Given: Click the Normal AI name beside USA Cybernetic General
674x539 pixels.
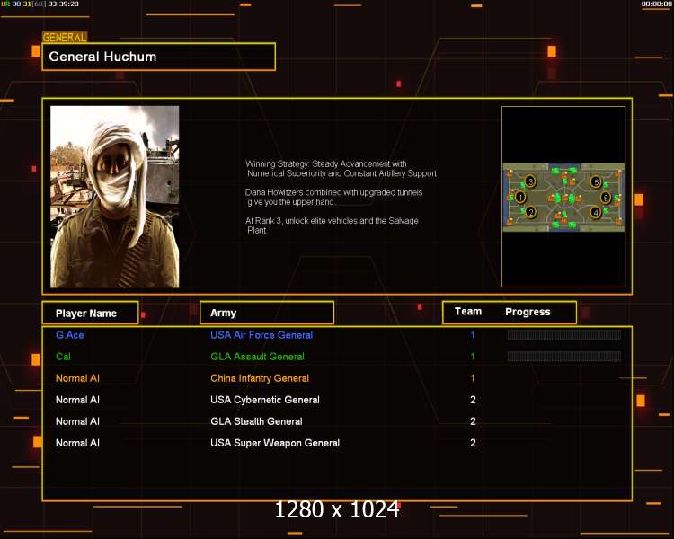Looking at the screenshot, I should point(77,400).
